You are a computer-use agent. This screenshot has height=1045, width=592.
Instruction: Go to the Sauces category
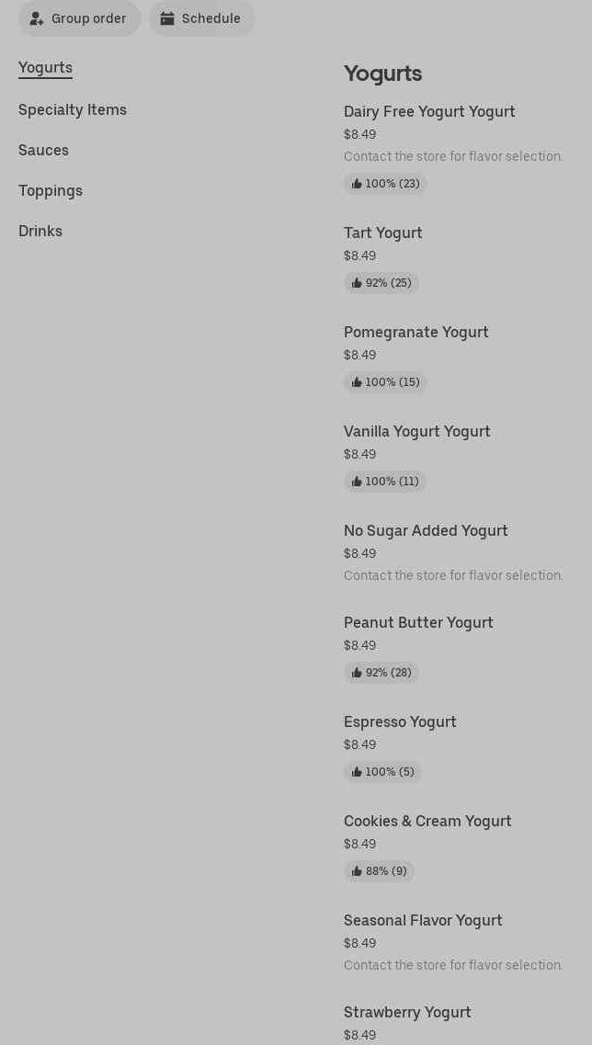pyautogui.click(x=43, y=150)
